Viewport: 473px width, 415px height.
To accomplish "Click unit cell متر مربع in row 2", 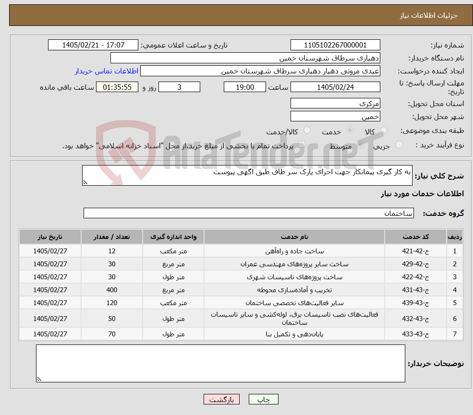I will [x=173, y=264].
